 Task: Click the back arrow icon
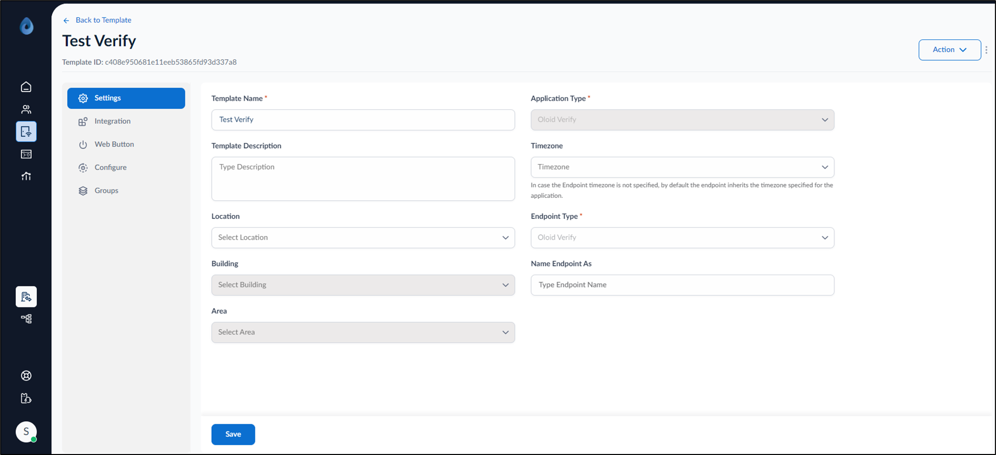tap(66, 20)
